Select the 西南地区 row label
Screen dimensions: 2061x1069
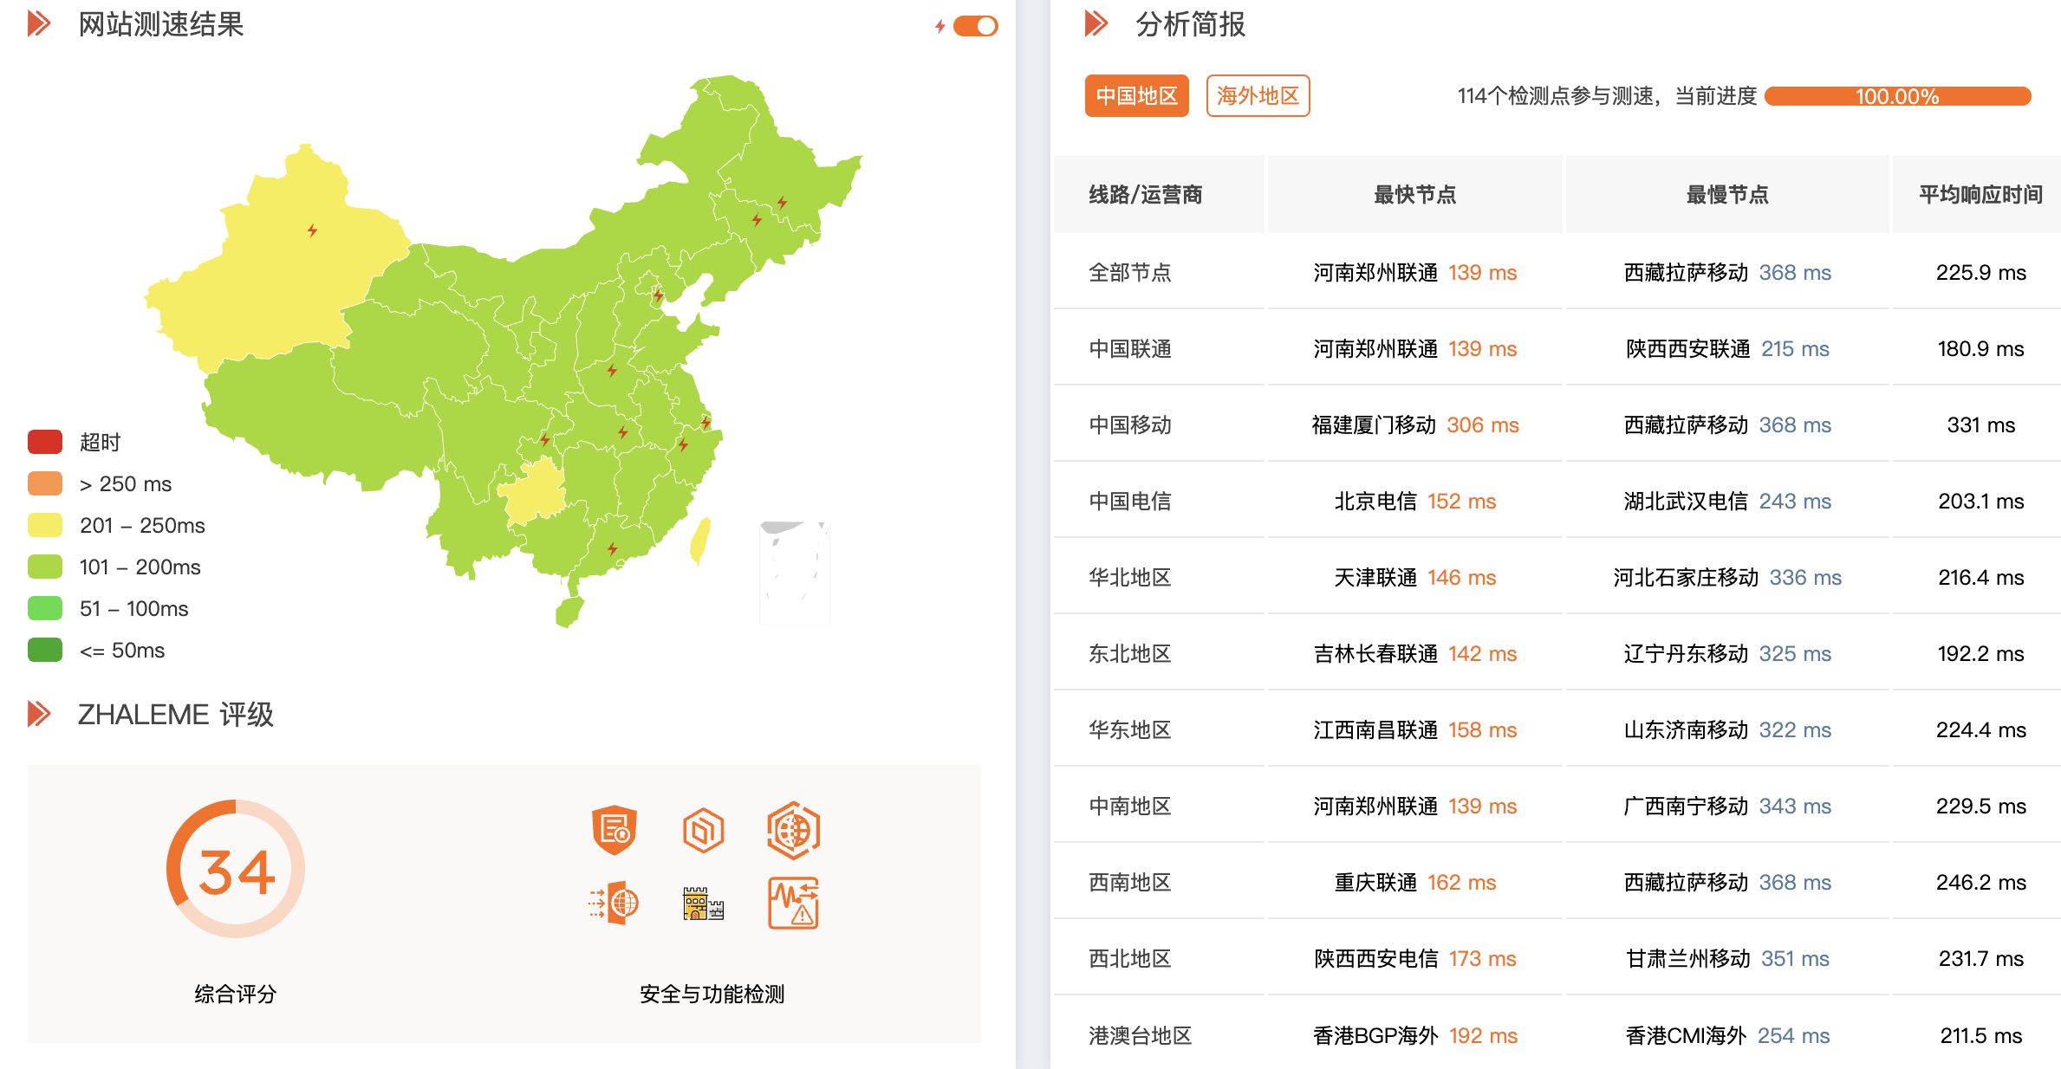[x=1129, y=883]
